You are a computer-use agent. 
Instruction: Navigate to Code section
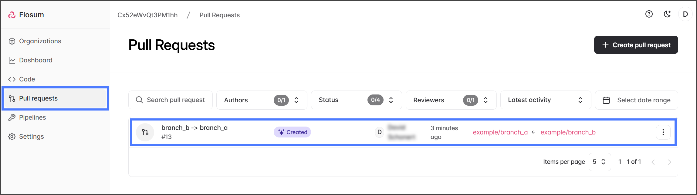tap(27, 79)
